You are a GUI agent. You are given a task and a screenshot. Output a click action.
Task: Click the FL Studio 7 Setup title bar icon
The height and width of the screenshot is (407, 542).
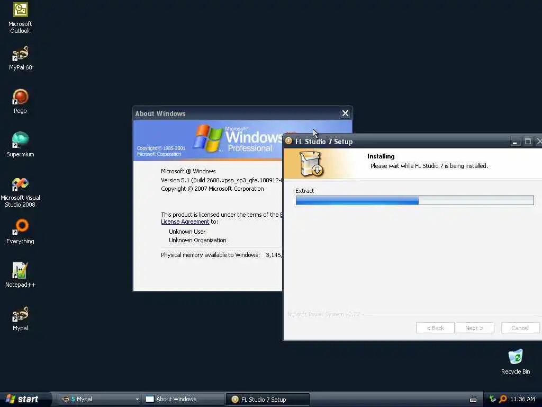(288, 141)
